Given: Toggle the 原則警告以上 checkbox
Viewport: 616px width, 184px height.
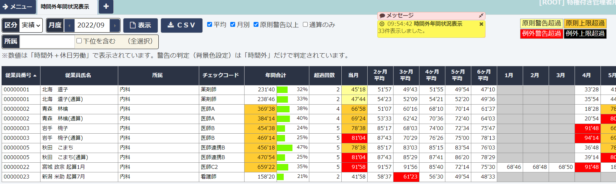Looking at the screenshot, I should [256, 25].
